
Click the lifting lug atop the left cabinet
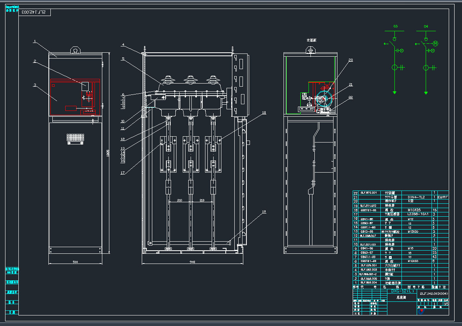[75, 50]
